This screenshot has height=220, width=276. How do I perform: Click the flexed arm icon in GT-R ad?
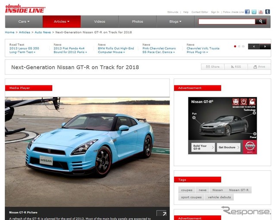click(x=252, y=102)
